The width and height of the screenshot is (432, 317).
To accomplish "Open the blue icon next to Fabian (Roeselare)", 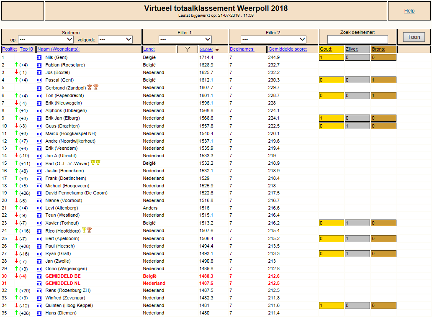I will (39, 65).
